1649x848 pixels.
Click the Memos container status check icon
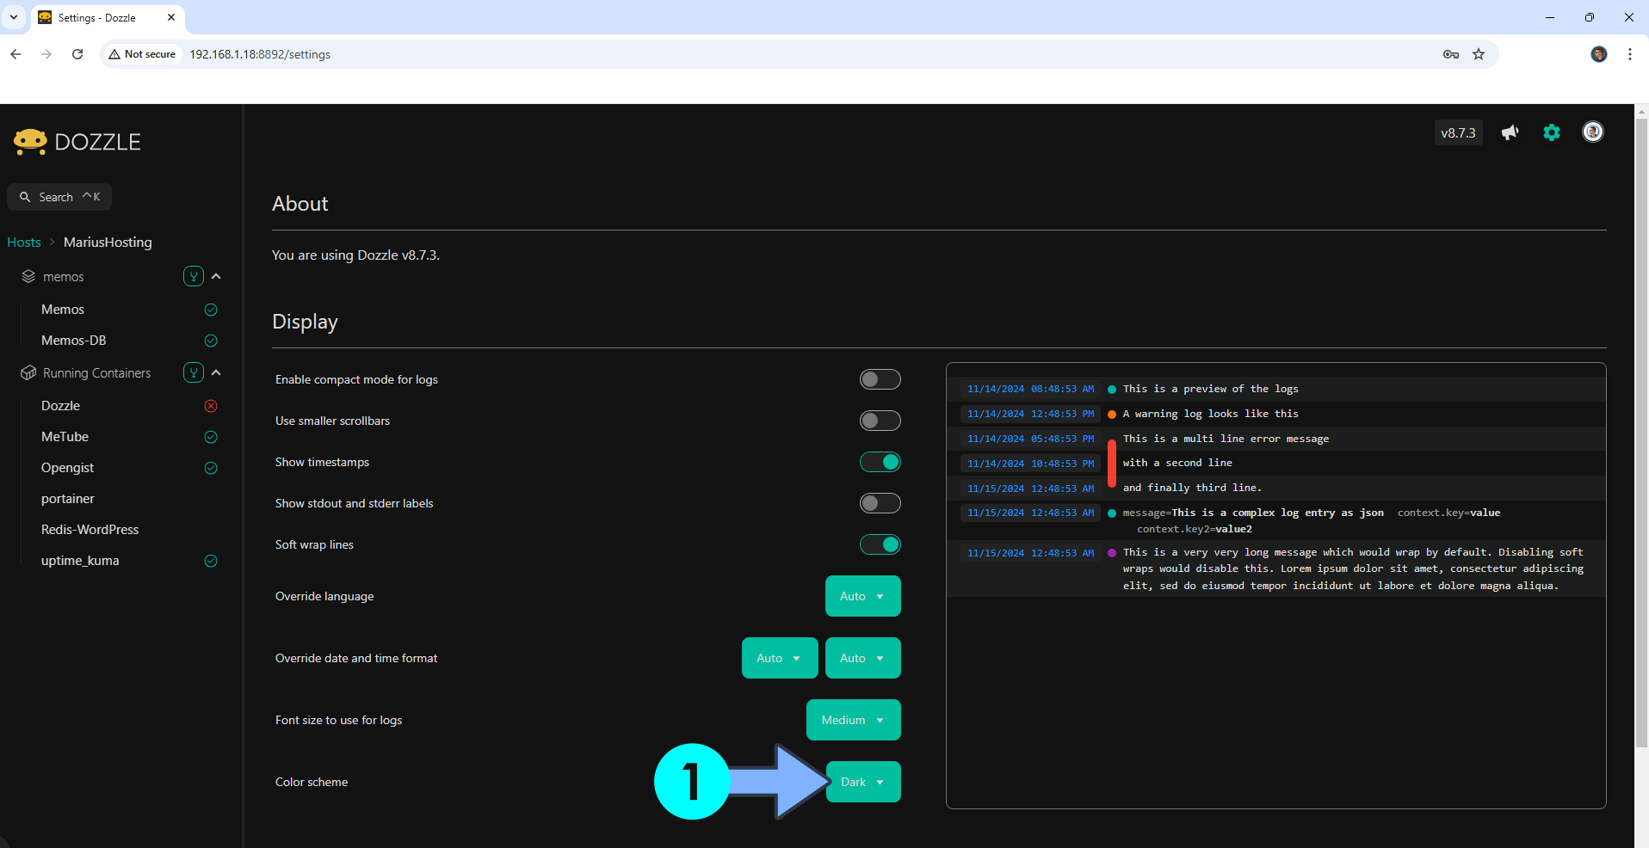pyautogui.click(x=211, y=310)
